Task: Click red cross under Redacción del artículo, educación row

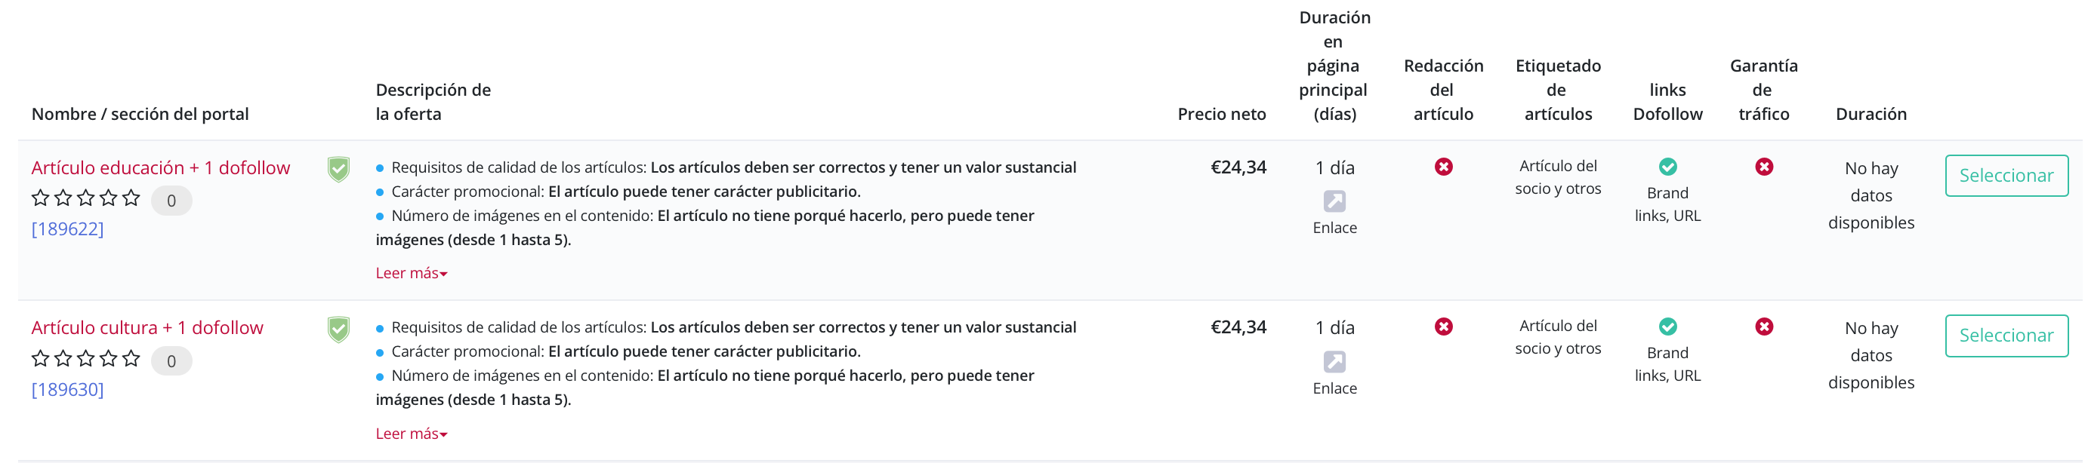Action: 1444,167
